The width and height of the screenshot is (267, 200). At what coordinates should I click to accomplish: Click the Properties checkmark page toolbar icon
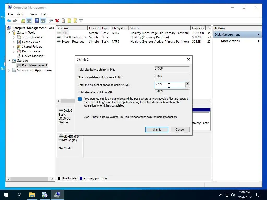63,21
